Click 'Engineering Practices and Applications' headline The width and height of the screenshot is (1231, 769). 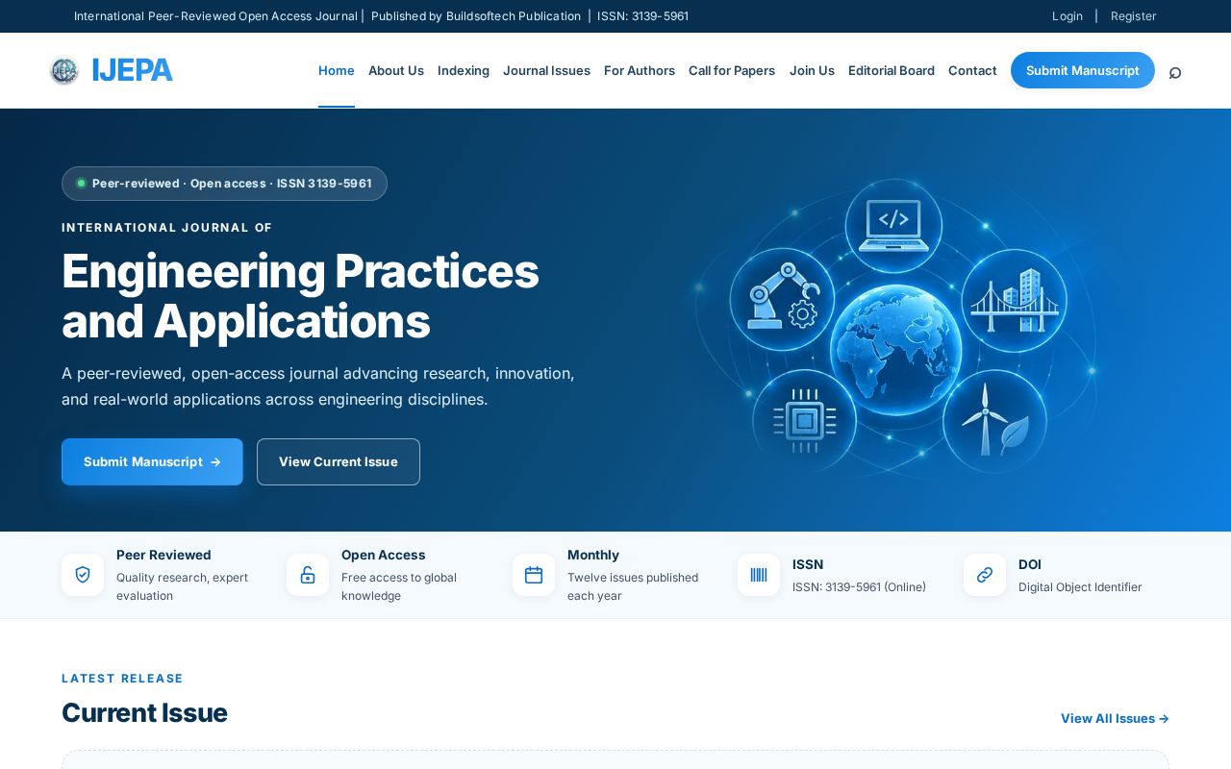[300, 296]
